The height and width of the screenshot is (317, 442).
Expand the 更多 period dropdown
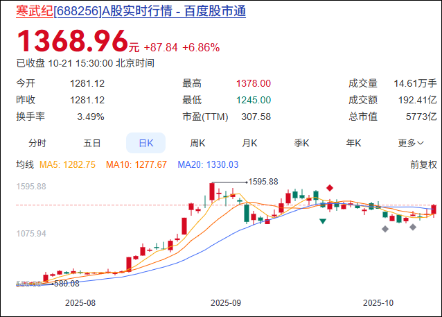click(411, 144)
